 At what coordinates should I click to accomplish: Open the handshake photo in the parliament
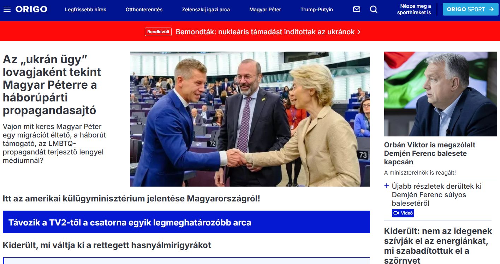[x=250, y=119]
